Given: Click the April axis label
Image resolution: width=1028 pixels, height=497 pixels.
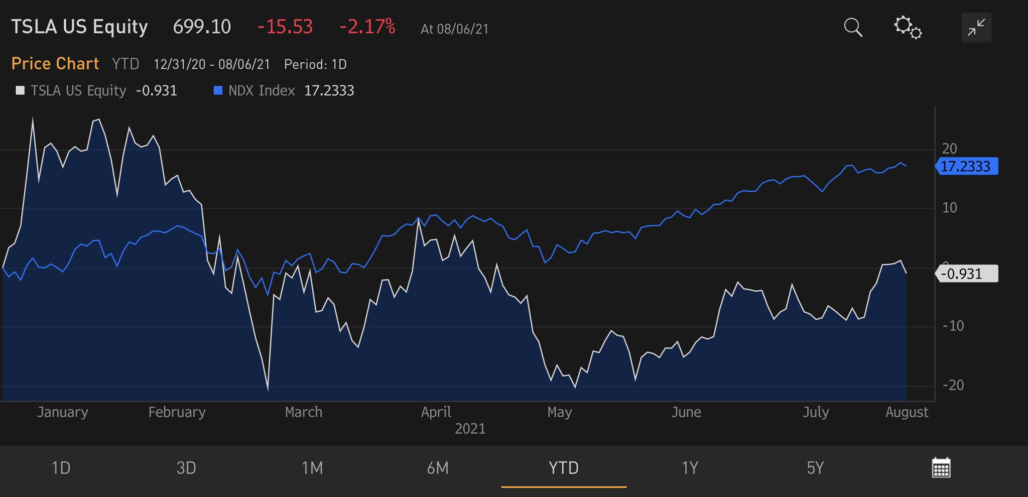Looking at the screenshot, I should [x=436, y=412].
